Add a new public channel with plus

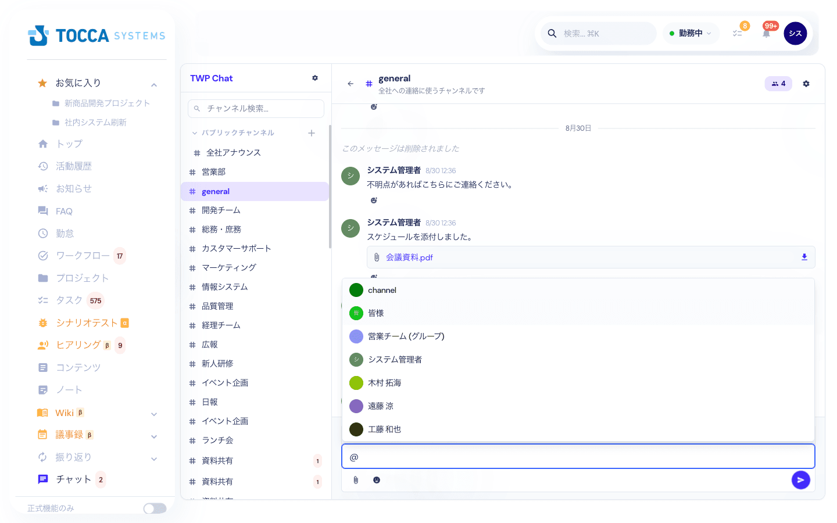pos(312,133)
